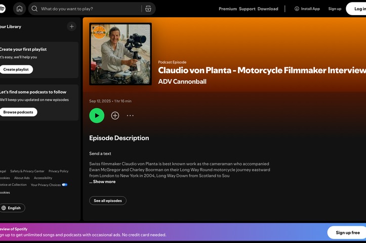Click the episode title heading

(x=262, y=70)
